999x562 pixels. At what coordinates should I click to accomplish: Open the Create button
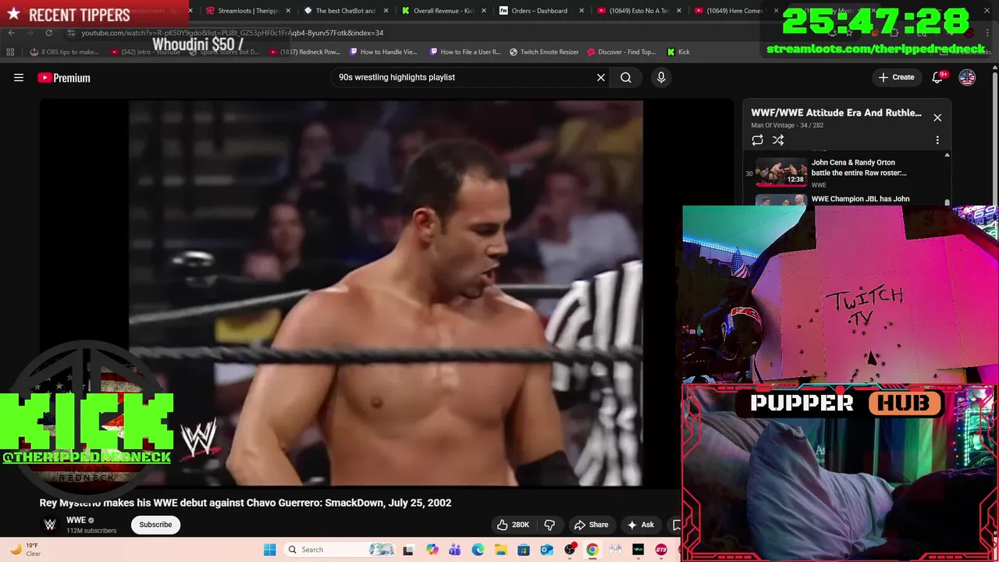[x=896, y=77]
